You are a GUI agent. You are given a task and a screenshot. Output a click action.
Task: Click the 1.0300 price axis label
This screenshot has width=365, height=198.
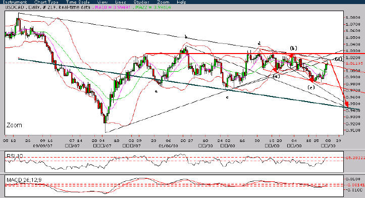tap(353, 51)
